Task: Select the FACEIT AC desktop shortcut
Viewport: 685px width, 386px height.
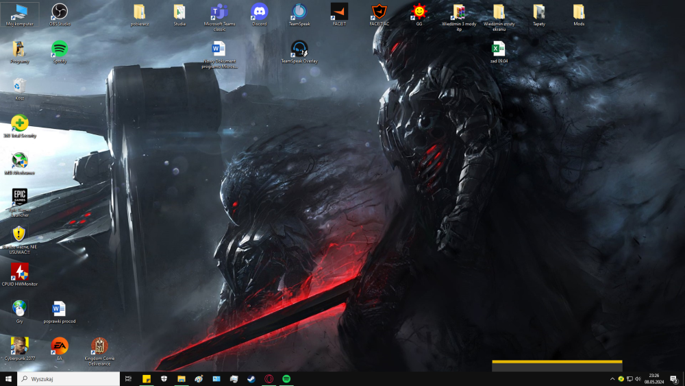Action: [x=379, y=12]
